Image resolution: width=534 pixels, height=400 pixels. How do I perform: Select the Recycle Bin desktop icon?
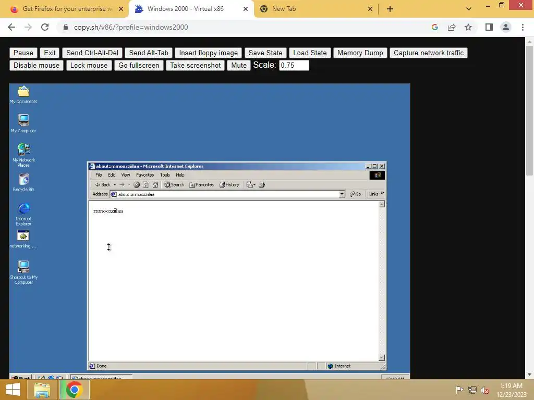click(x=23, y=182)
